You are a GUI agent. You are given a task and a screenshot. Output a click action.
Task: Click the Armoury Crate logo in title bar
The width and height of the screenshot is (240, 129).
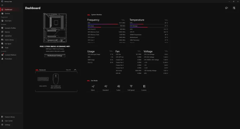point(2,1)
